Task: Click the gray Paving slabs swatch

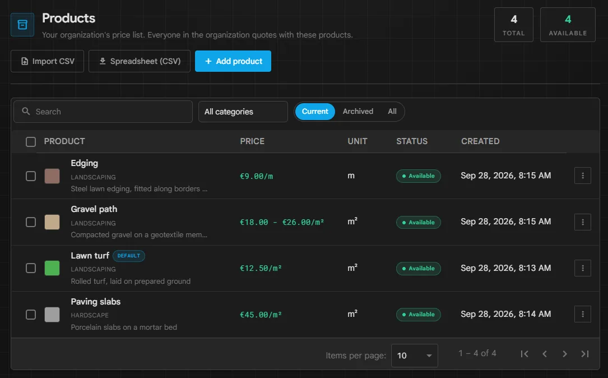Action: (52, 315)
